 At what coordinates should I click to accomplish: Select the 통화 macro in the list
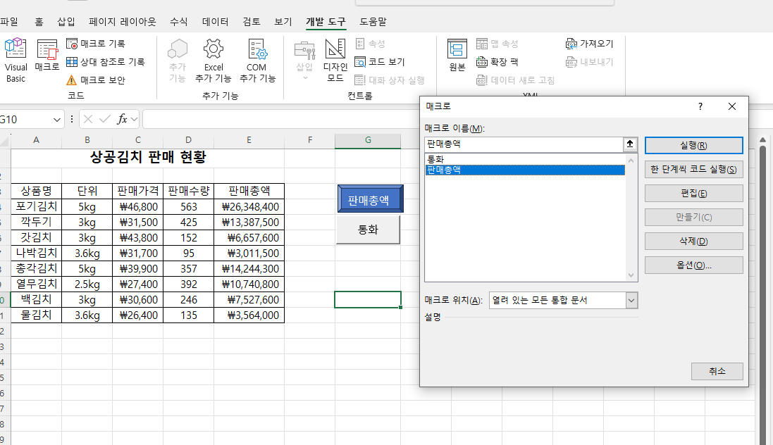435,159
